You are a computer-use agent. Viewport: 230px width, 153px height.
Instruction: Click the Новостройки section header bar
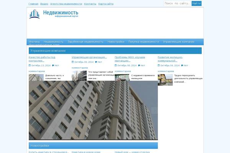[x=93, y=145]
